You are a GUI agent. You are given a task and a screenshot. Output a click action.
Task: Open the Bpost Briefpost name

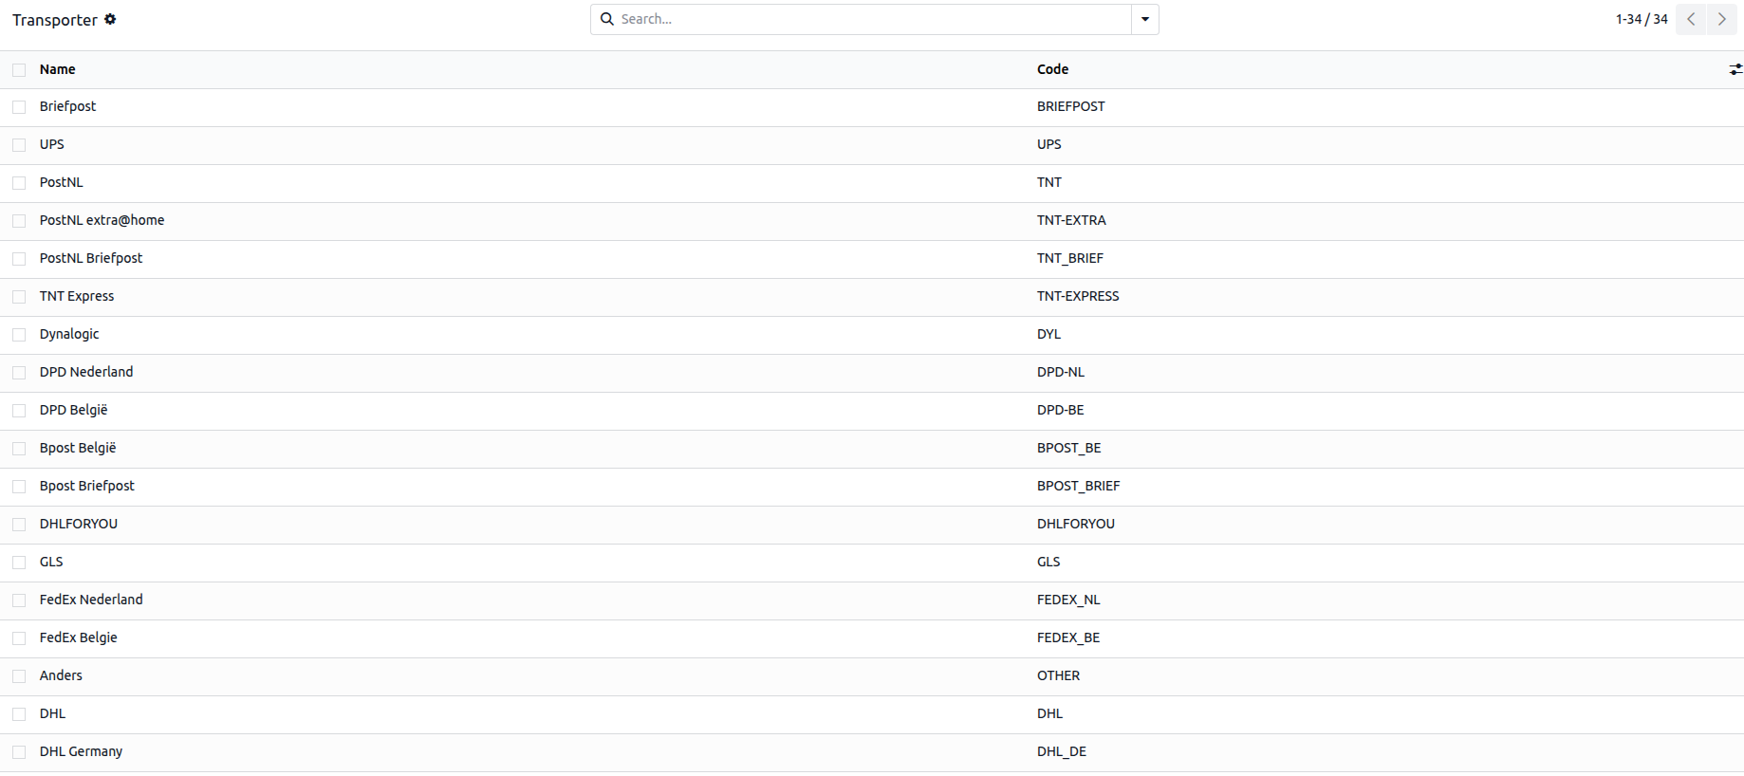click(87, 486)
